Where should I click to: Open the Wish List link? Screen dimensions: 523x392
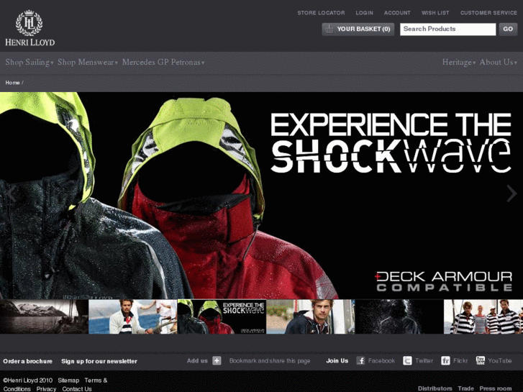[435, 13]
